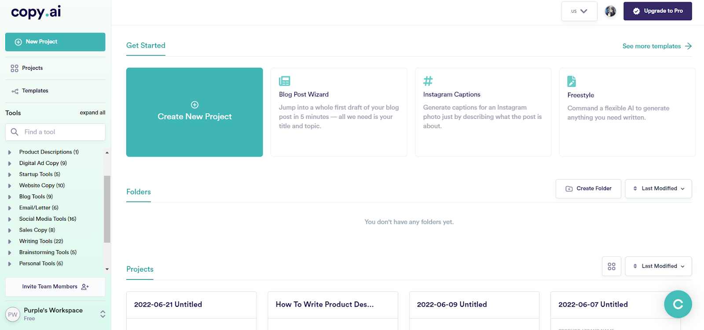Expand the Digital Ad Copy category
This screenshot has height=330, width=704.
click(10, 163)
